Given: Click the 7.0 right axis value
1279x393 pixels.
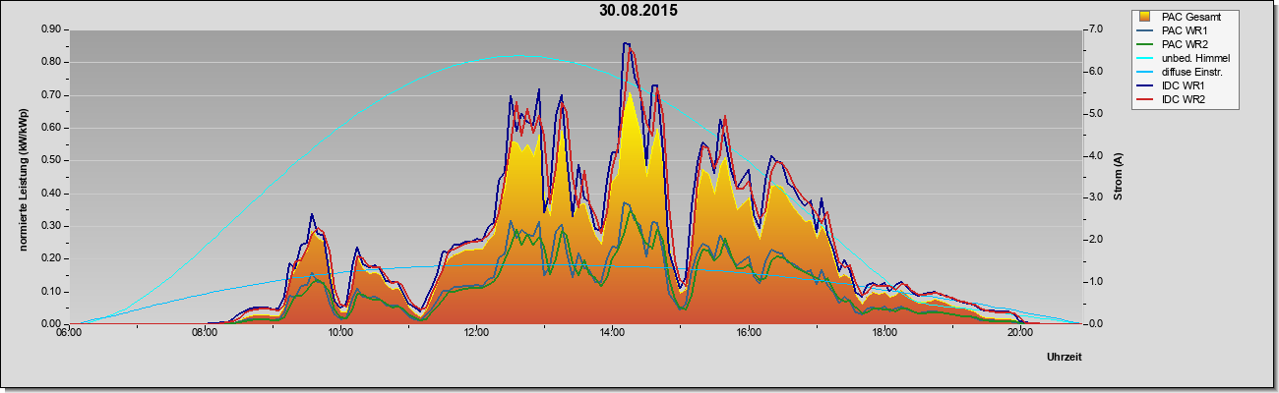Looking at the screenshot, I should [x=1096, y=29].
